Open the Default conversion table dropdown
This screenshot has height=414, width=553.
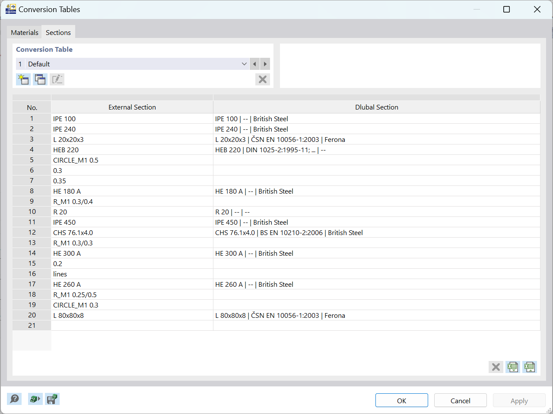[x=244, y=64]
